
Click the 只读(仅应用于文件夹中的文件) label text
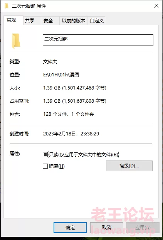pos(84,155)
